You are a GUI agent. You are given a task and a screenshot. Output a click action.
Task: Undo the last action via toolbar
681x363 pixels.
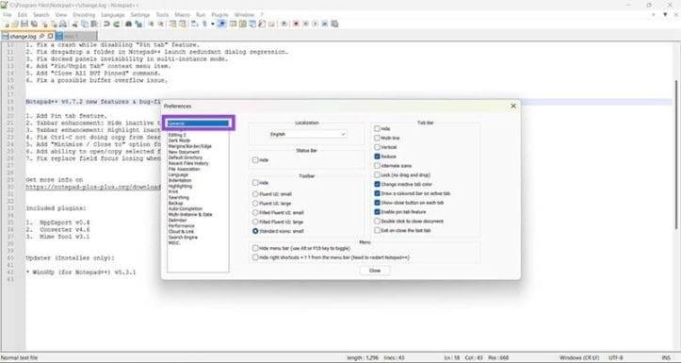click(x=106, y=24)
